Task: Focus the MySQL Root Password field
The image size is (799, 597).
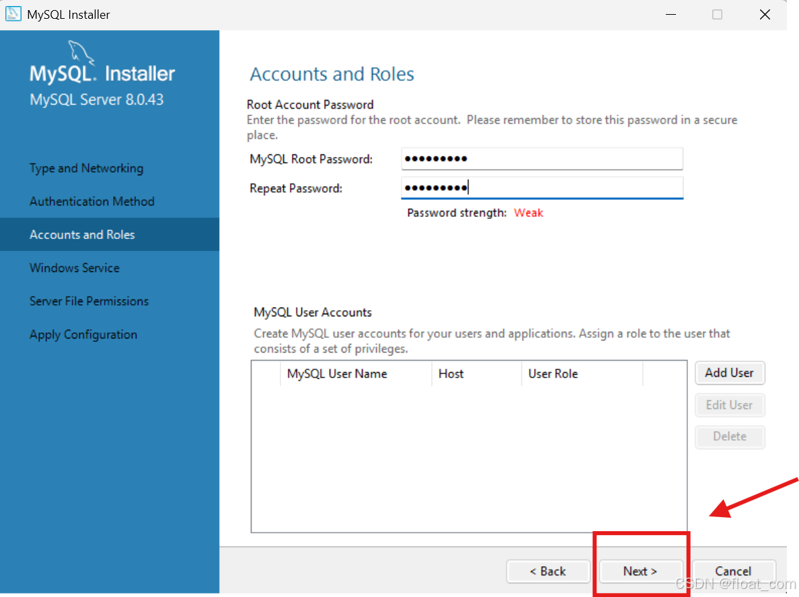Action: coord(541,158)
